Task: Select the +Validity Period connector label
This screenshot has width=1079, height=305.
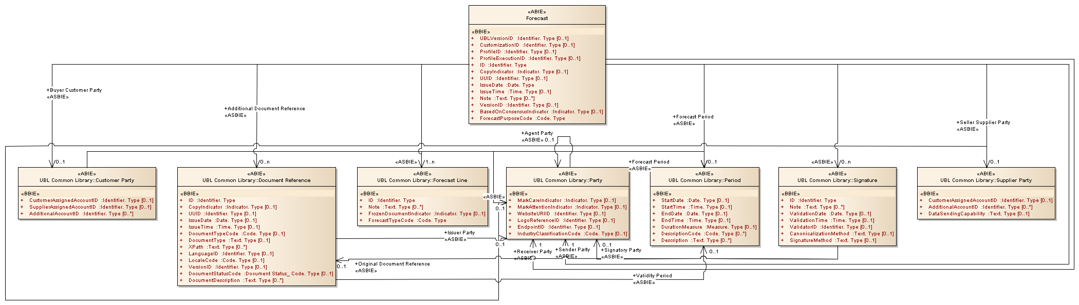Action: point(652,276)
